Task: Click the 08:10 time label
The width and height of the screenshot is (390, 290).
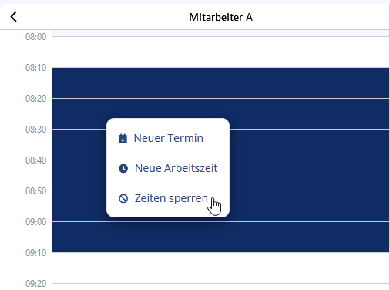Action: (x=36, y=68)
